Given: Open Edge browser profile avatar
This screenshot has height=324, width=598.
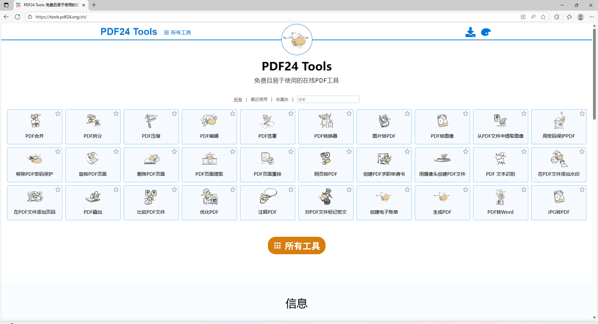Looking at the screenshot, I should click(581, 17).
